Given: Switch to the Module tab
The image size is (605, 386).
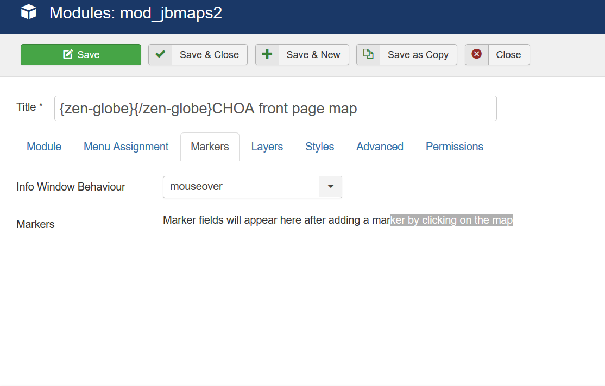Looking at the screenshot, I should tap(44, 147).
